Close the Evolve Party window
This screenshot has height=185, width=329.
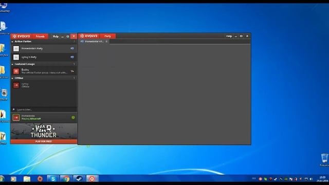point(247,36)
